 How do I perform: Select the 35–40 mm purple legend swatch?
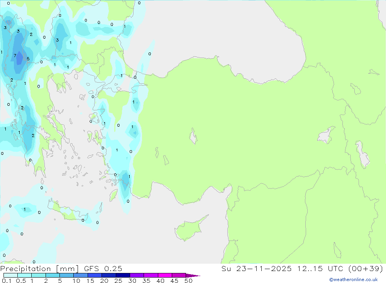coord(151,275)
